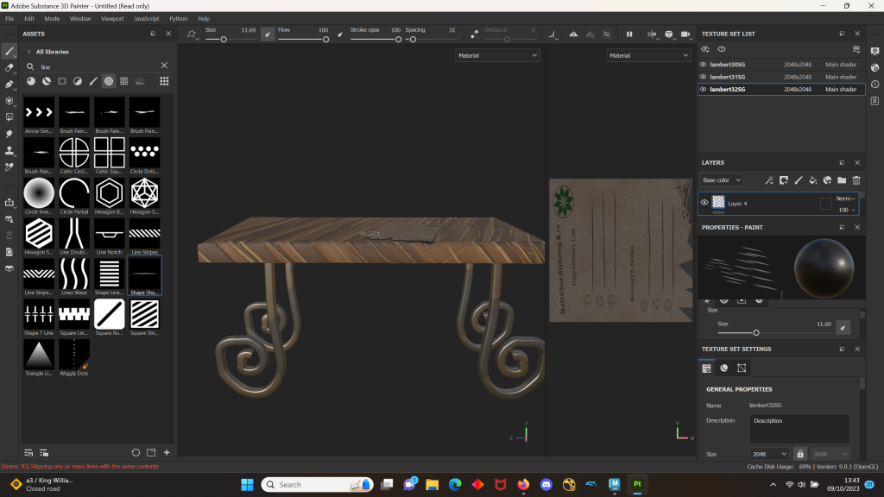Delete the selected layer with trash icon
884x497 pixels.
tap(856, 180)
